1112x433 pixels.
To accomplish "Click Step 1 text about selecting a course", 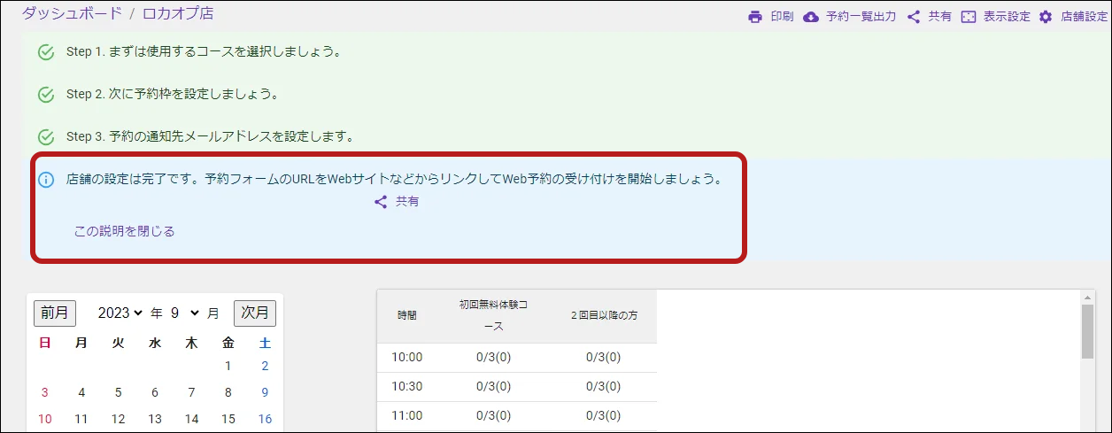I will point(204,51).
